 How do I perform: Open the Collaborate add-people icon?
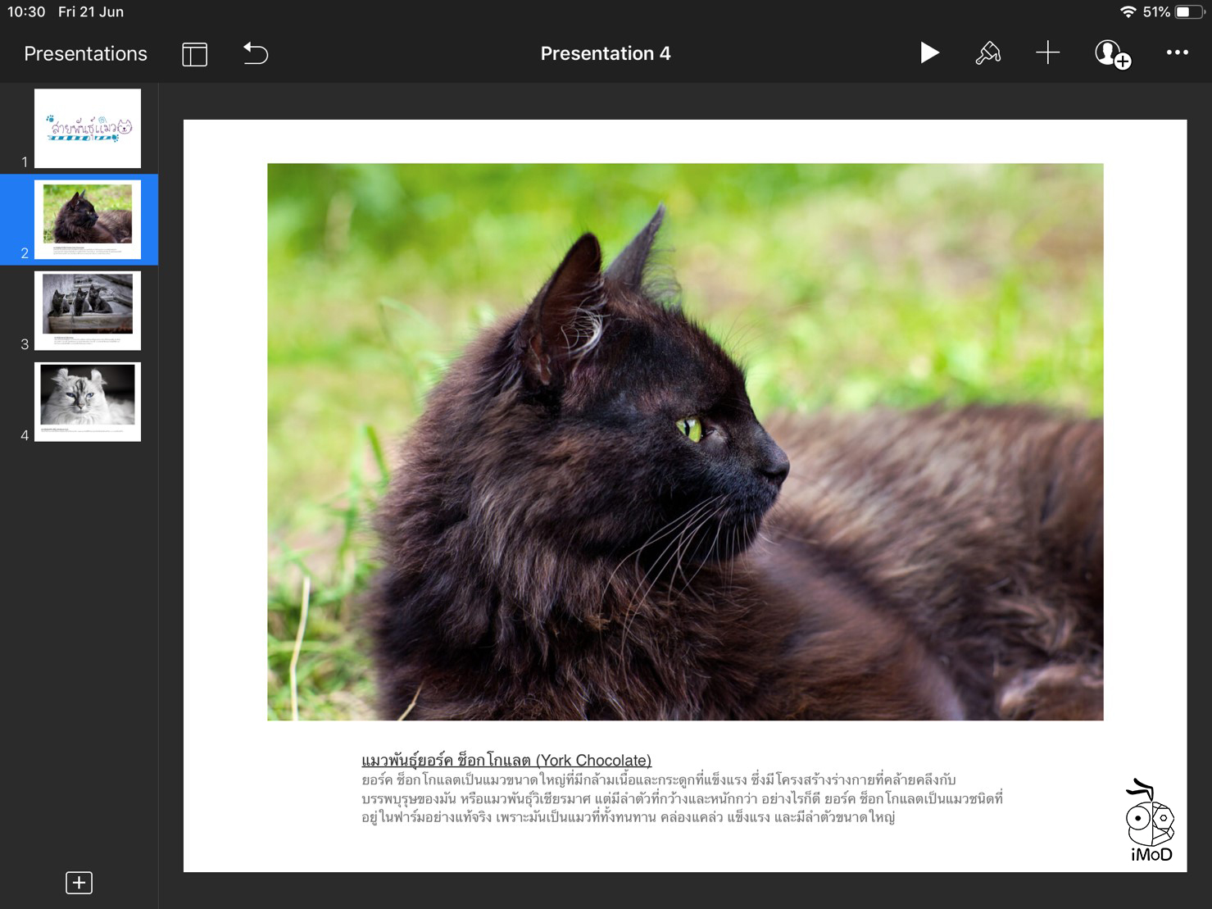point(1112,54)
